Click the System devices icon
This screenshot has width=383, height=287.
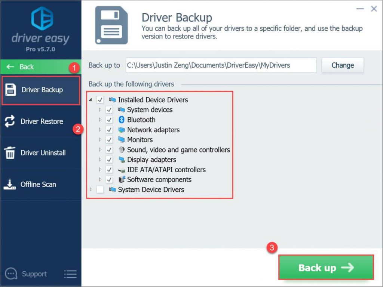(x=122, y=110)
